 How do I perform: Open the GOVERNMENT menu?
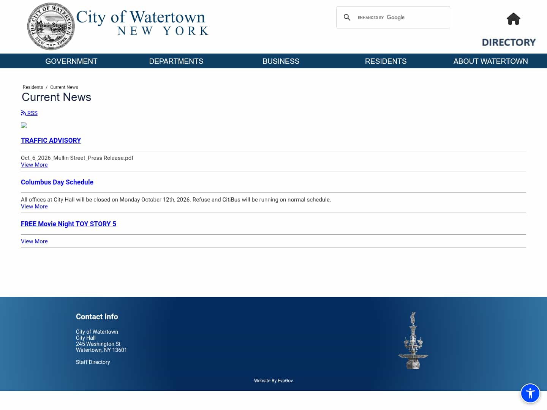pyautogui.click(x=71, y=61)
